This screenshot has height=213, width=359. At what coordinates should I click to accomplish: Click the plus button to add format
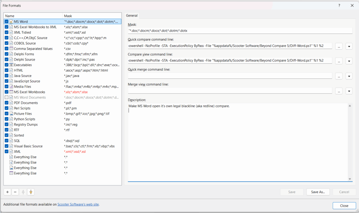7,192
